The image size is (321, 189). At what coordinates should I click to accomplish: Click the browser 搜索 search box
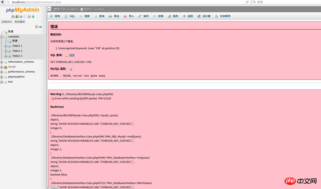286,2
